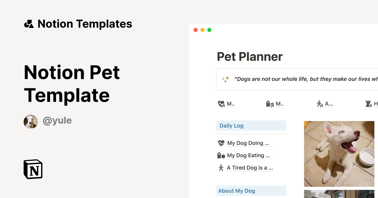This screenshot has width=378, height=198.
Task: Click the @yule author link
Action: [x=57, y=121]
